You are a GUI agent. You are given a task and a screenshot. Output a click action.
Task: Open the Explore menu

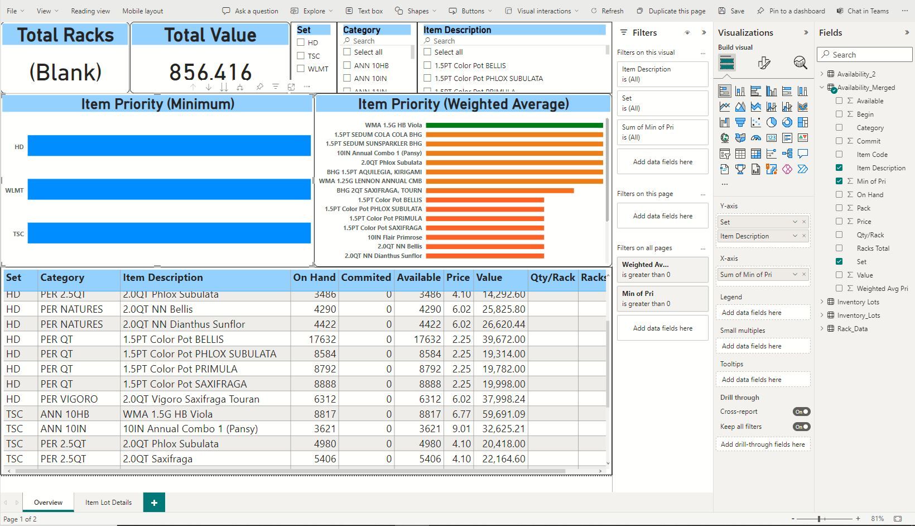click(x=312, y=11)
